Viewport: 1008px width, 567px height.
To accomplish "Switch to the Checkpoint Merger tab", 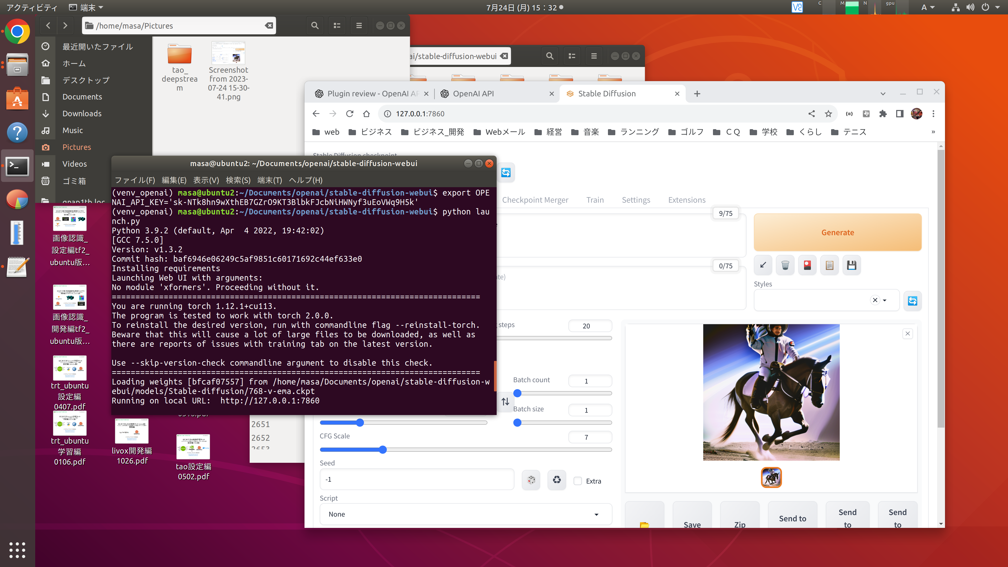I will (535, 200).
